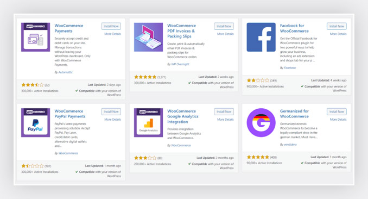Viewport: 368px width, 199px height.
Task: Install Facebook for WooCommerce plugin
Action: pos(337,26)
